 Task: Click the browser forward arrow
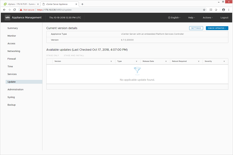(10, 10)
